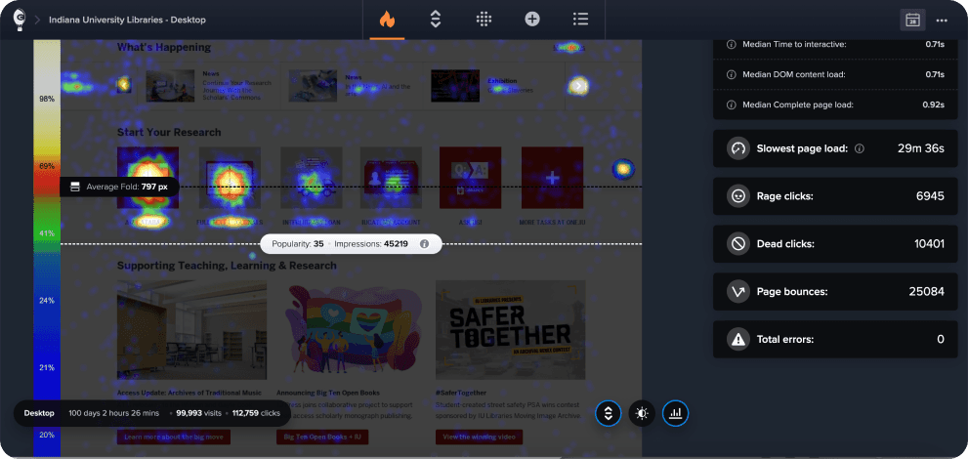Toggle the floating scroll map button

[x=609, y=413]
